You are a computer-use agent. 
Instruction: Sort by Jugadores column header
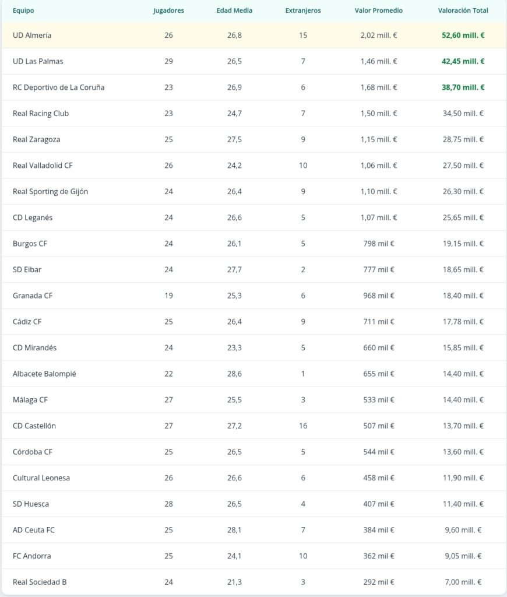[168, 10]
